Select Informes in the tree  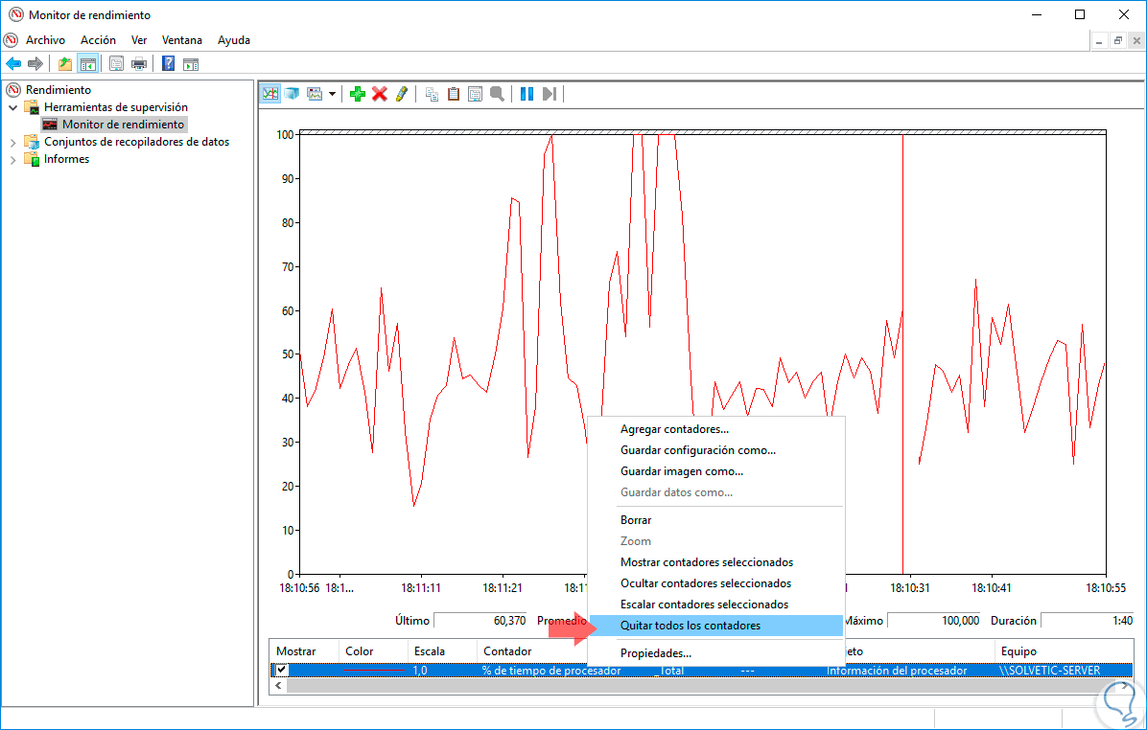click(66, 159)
